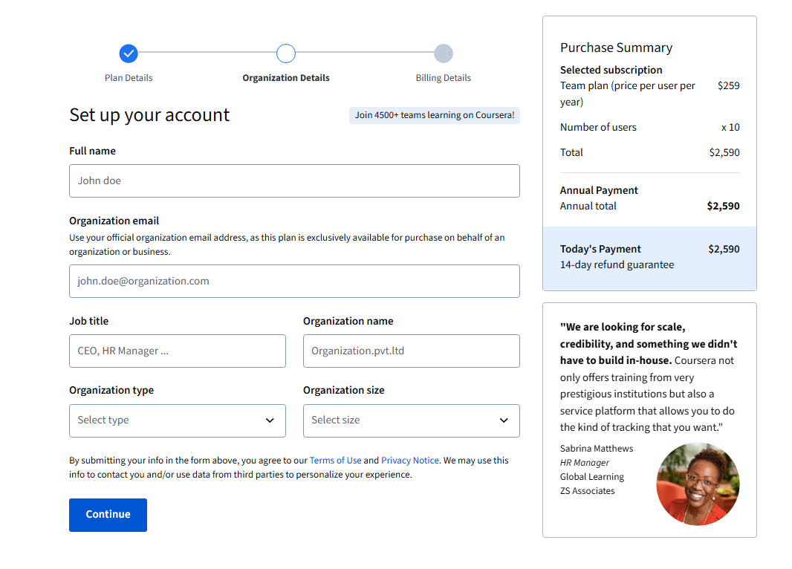
Task: Select the Organization Details step label
Action: tap(286, 78)
